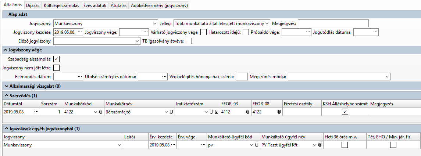The width and height of the screenshot is (421, 156).
Task: Check Heti 36 órás m.v. checkbox
Action: [345, 145]
